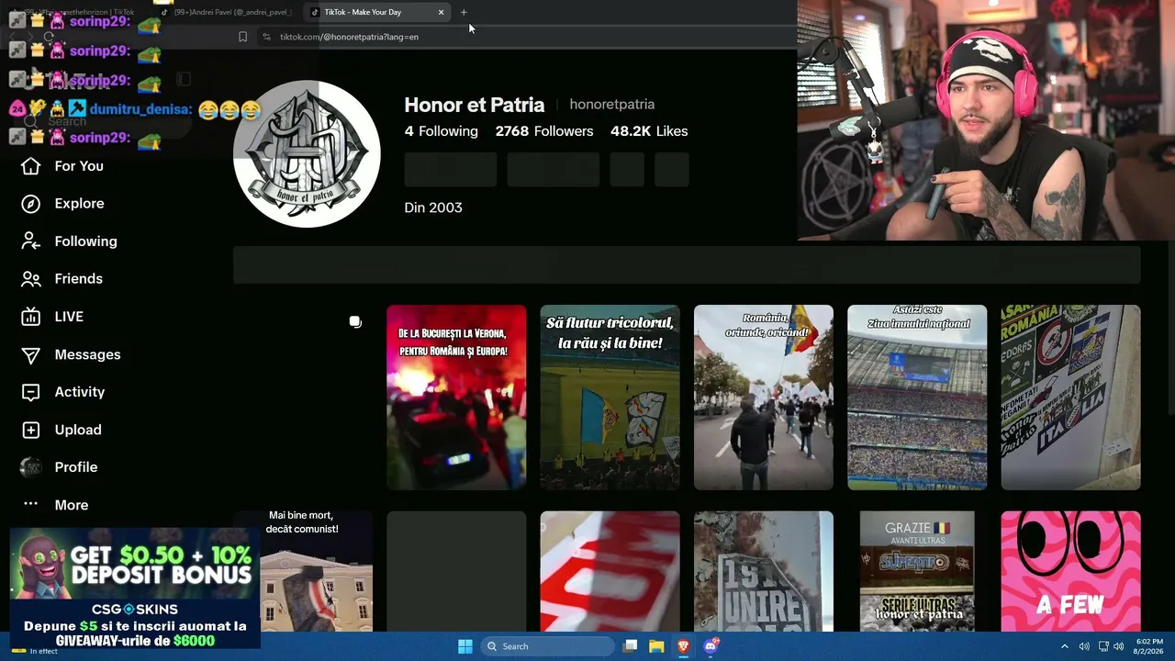
Task: Close the TikTok - Make Your Day tab
Action: 442,12
